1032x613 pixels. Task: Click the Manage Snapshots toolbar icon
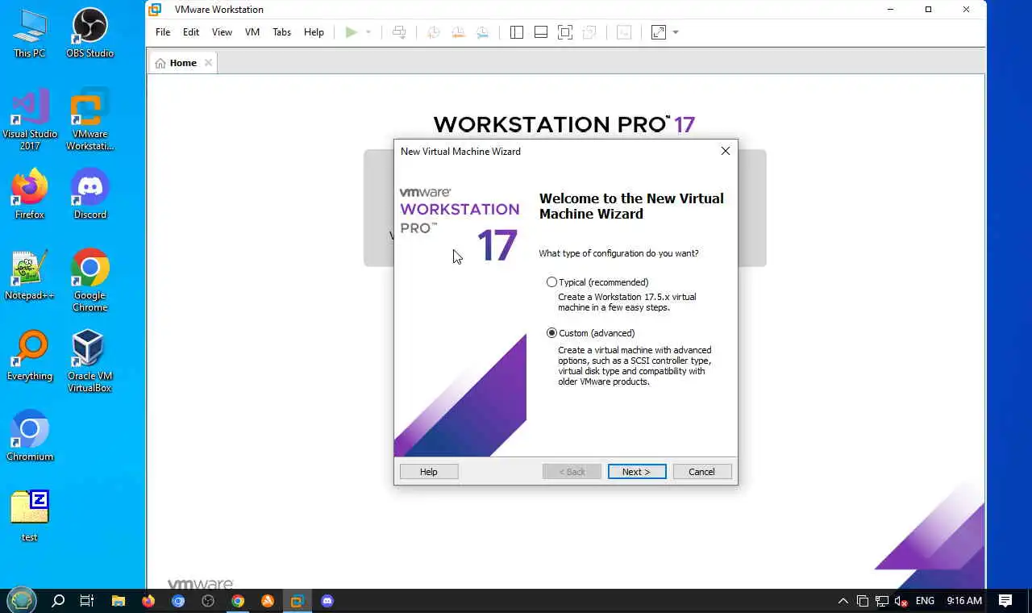[482, 32]
